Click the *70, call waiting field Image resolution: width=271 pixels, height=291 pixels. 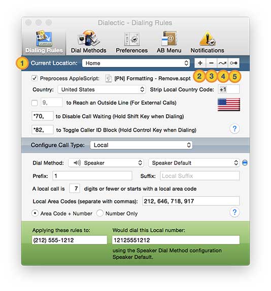tap(43, 116)
